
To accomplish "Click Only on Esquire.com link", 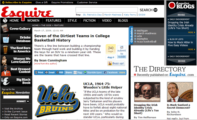I will click(16, 117).
